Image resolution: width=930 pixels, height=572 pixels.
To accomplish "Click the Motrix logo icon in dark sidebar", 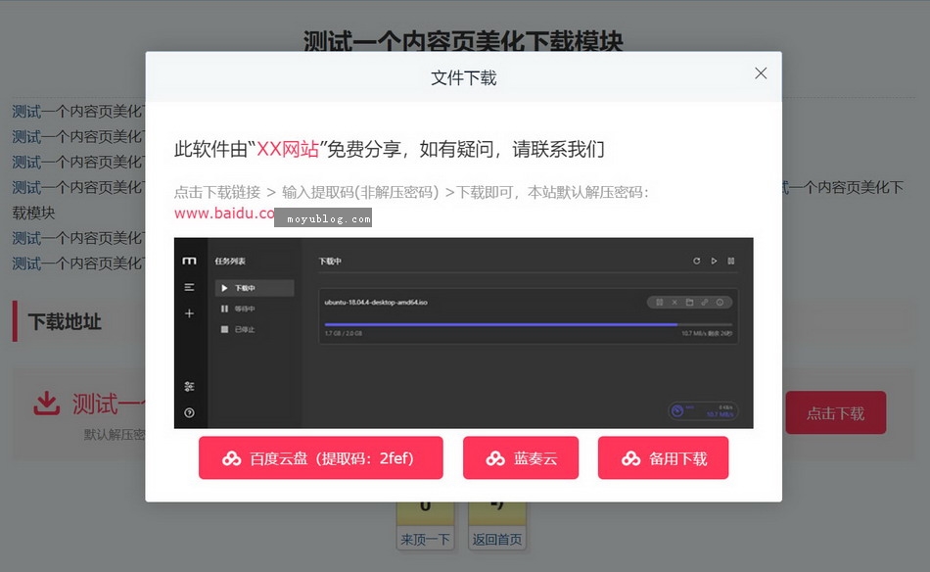I will click(x=191, y=259).
